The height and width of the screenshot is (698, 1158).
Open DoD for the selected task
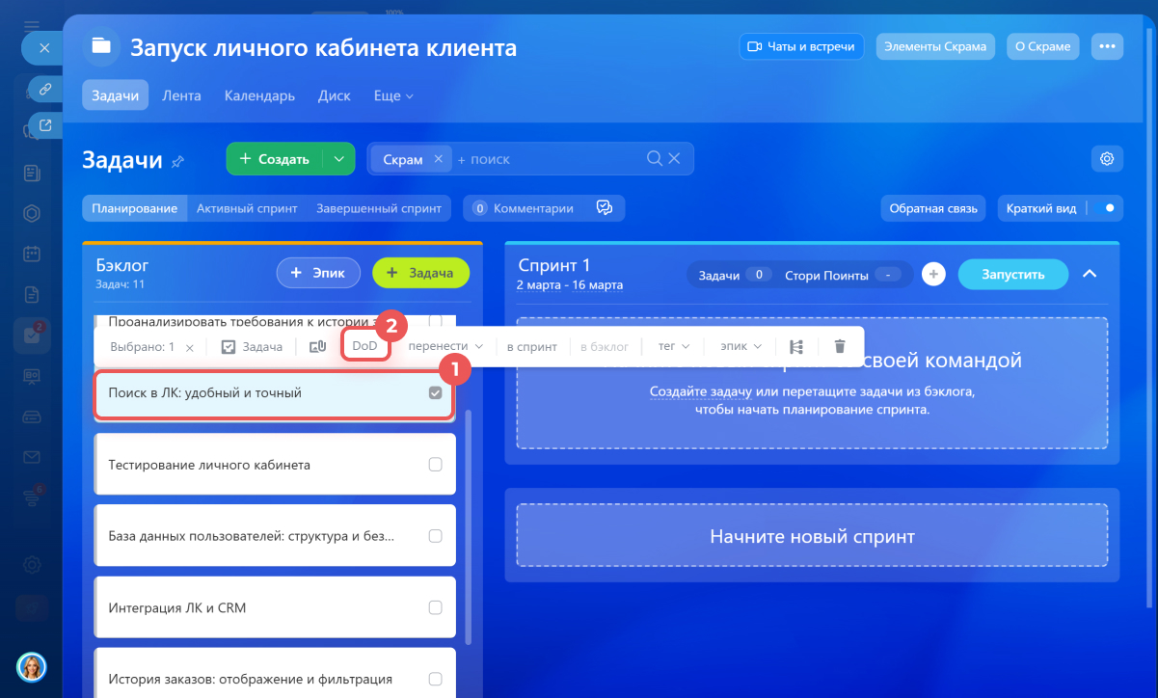pyautogui.click(x=364, y=345)
